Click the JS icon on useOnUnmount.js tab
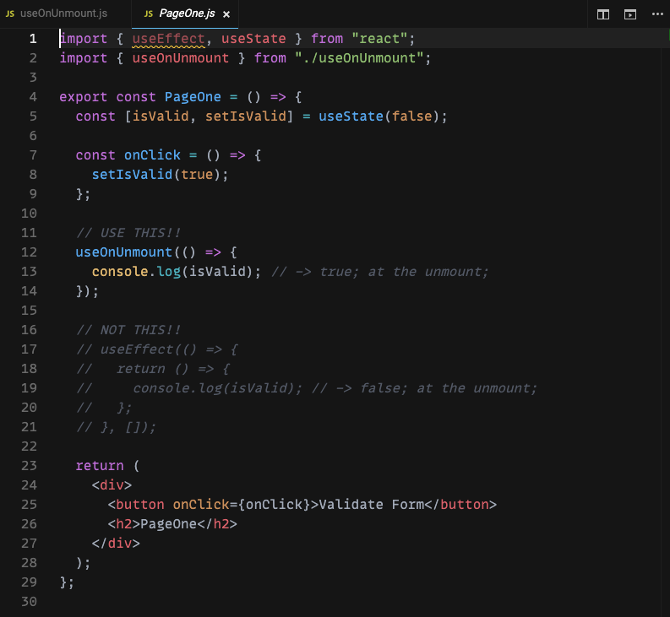The image size is (670, 617). 10,14
